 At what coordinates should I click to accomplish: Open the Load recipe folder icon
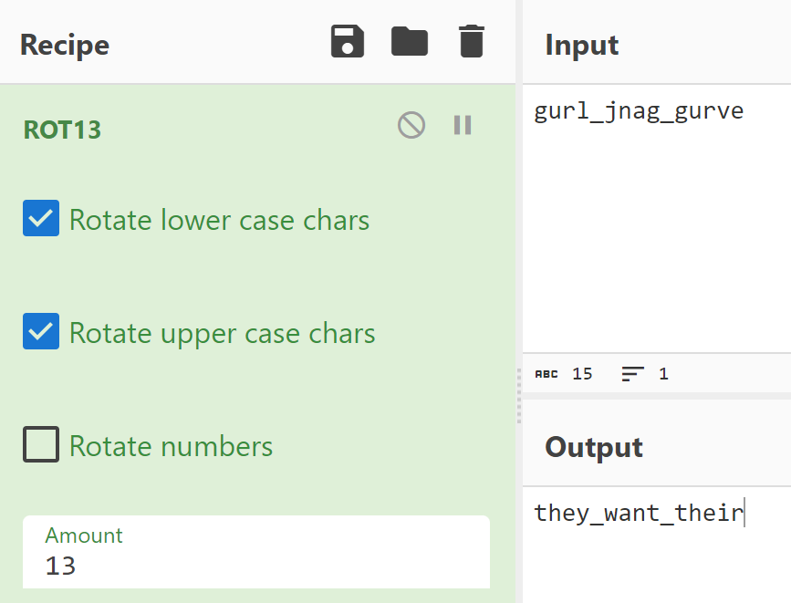pyautogui.click(x=410, y=42)
